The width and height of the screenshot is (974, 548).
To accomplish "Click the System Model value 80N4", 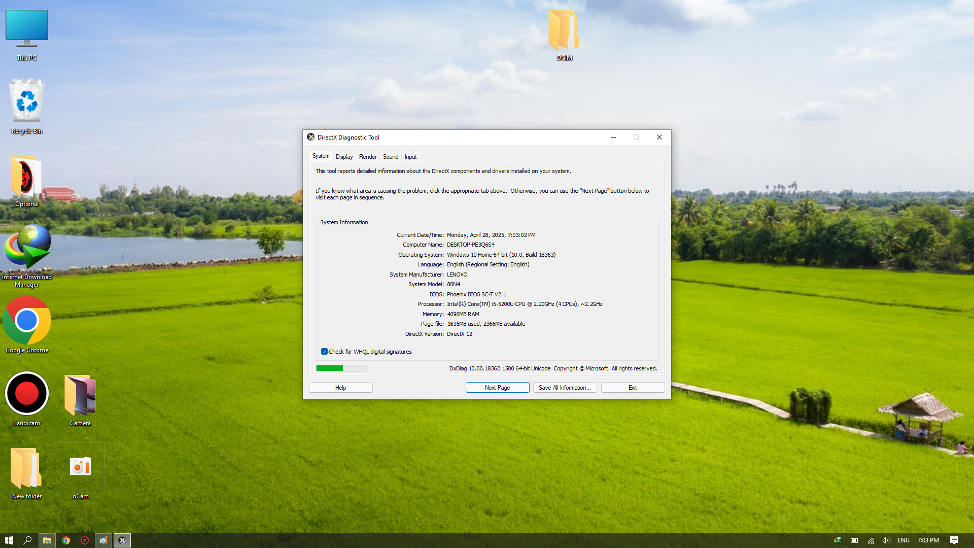I will (x=454, y=284).
